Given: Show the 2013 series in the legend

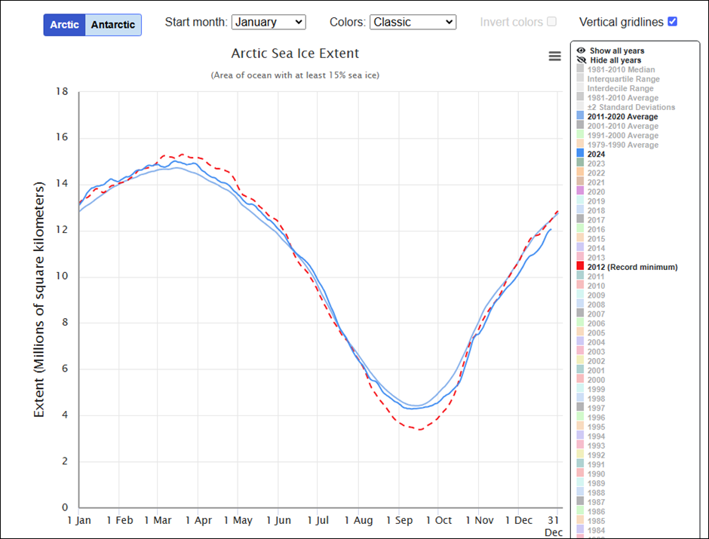Looking at the screenshot, I should [596, 258].
